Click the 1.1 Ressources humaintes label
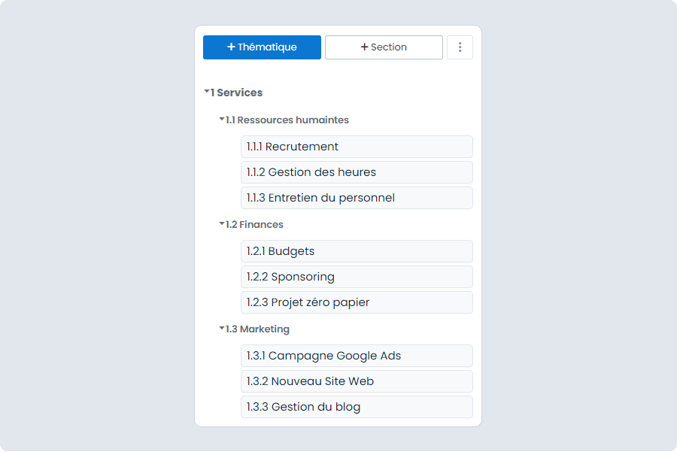Image resolution: width=677 pixels, height=452 pixels. coord(287,120)
